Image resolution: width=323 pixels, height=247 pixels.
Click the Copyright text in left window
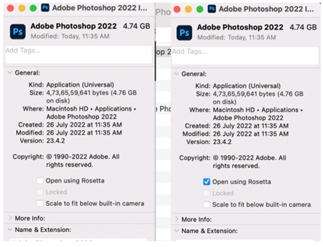pos(83,161)
